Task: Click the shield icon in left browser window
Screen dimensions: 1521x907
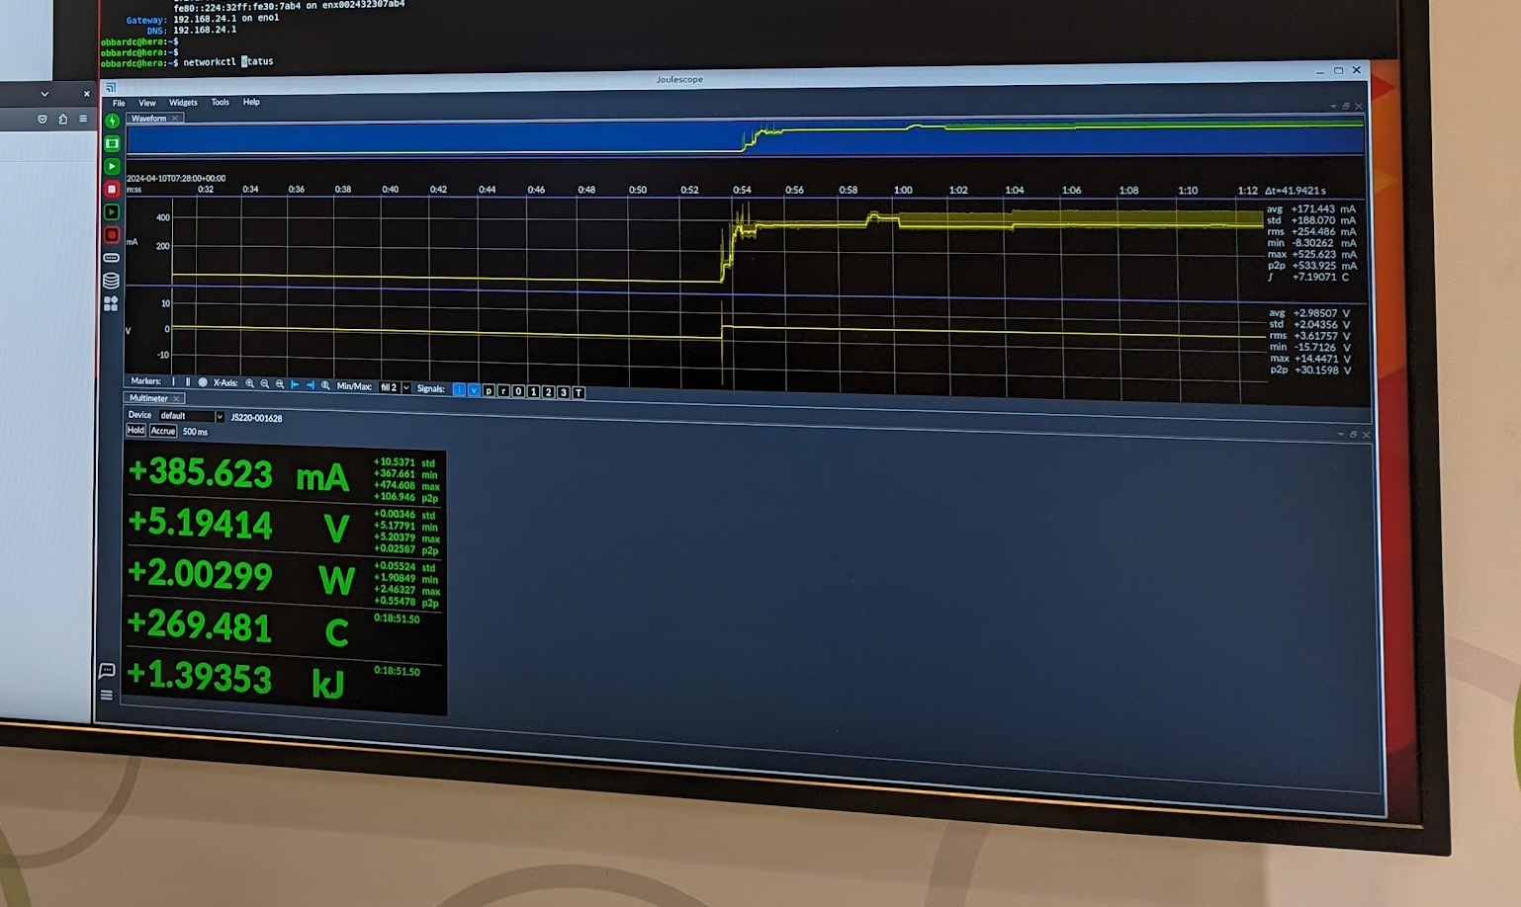Action: pyautogui.click(x=42, y=119)
